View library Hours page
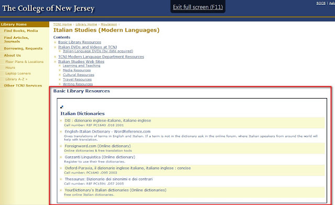Viewport: 335px width, 205px height. coord(10,68)
